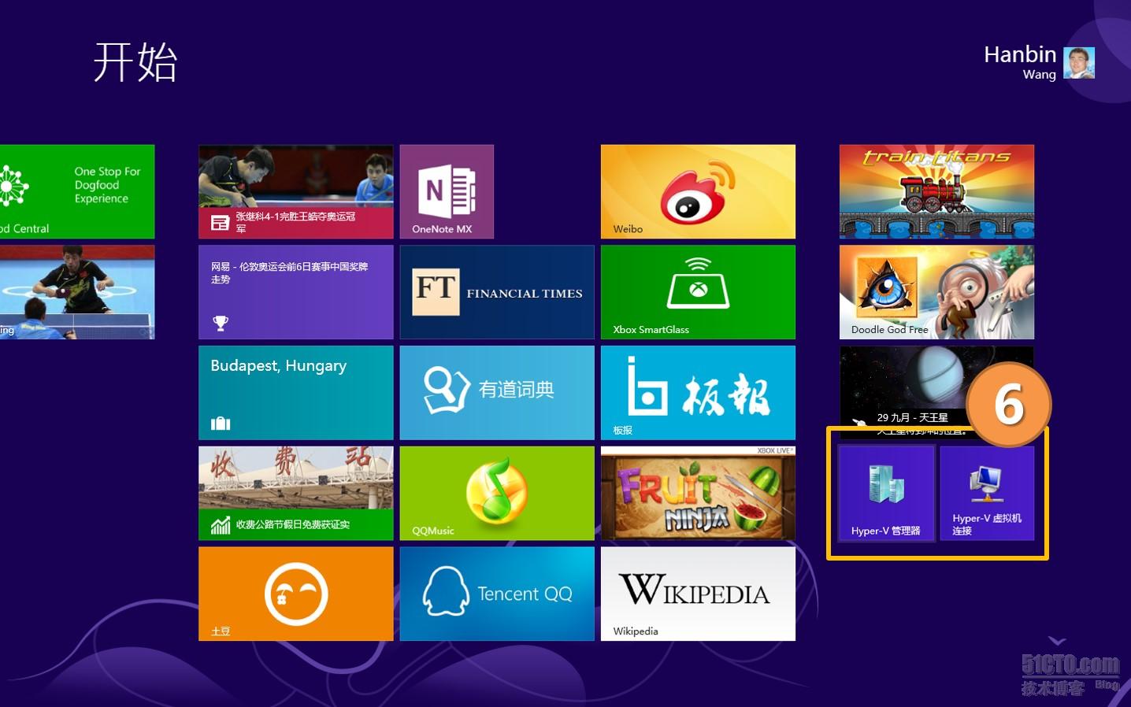Open Xbox SmartGlass tile
The image size is (1131, 707).
698,292
